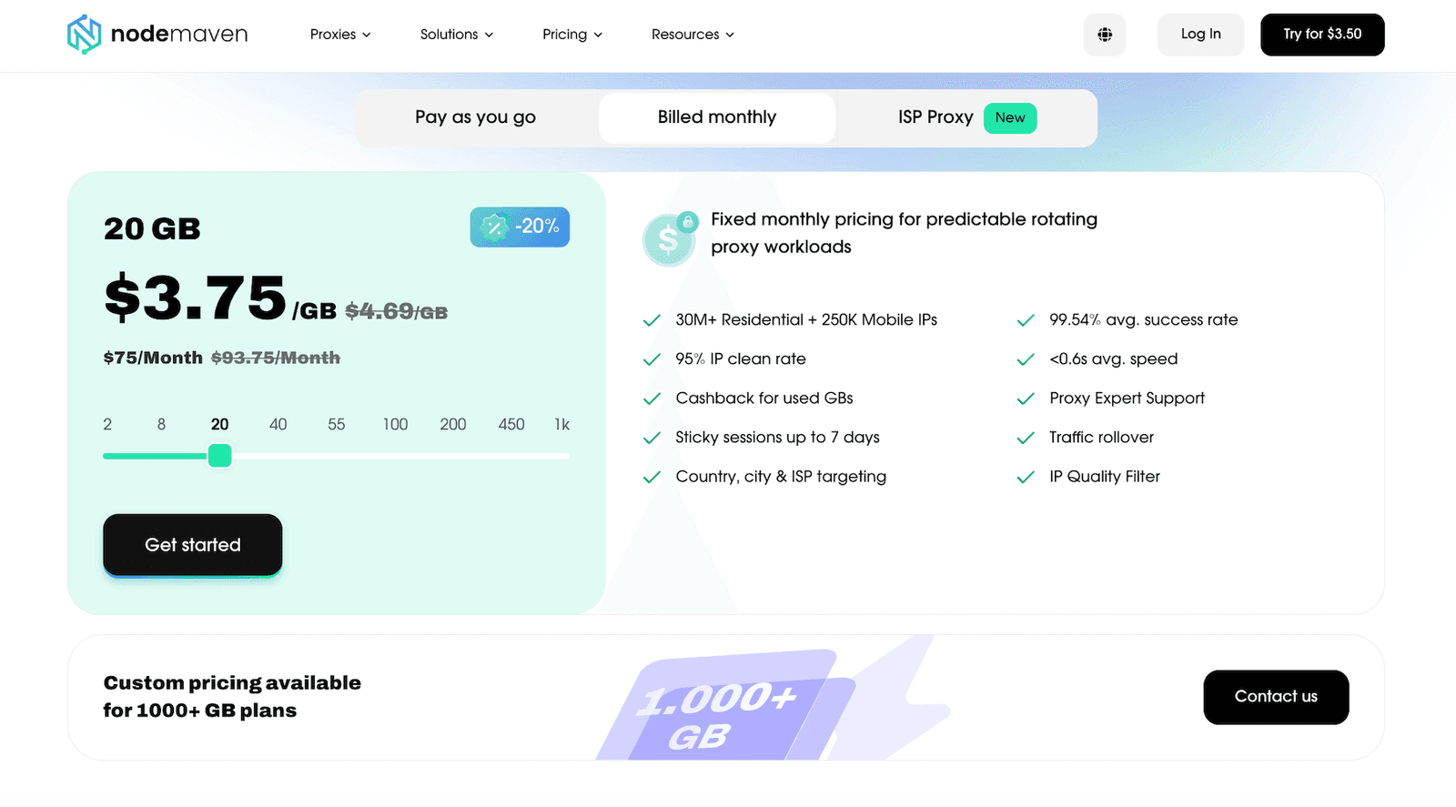This screenshot has height=807, width=1456.
Task: Click checkmark beside <0.6s avg. speed
Action: tap(1026, 359)
